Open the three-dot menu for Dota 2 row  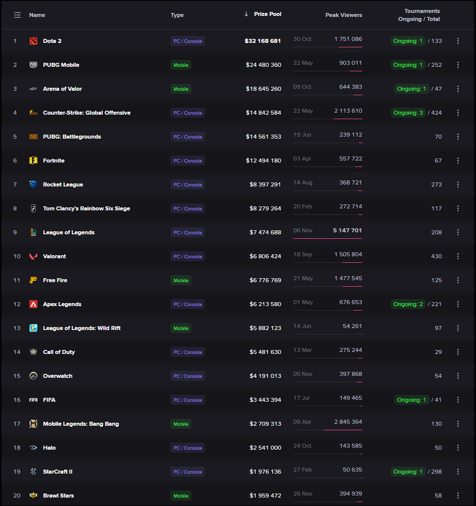pos(458,41)
